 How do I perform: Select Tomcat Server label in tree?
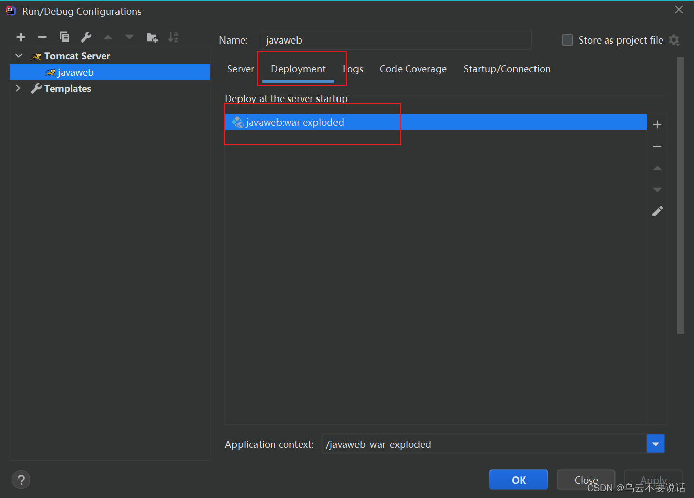pyautogui.click(x=77, y=56)
